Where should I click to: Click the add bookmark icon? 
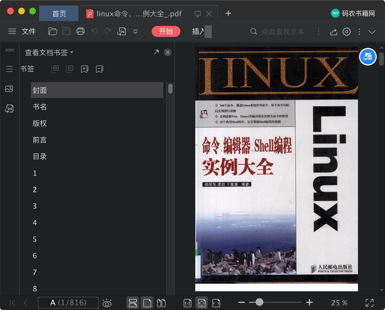point(85,69)
